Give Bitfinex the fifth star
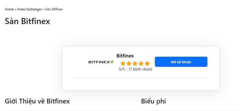 [147, 63]
